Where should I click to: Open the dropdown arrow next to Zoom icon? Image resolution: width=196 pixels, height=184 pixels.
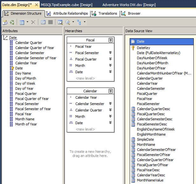click(73, 22)
